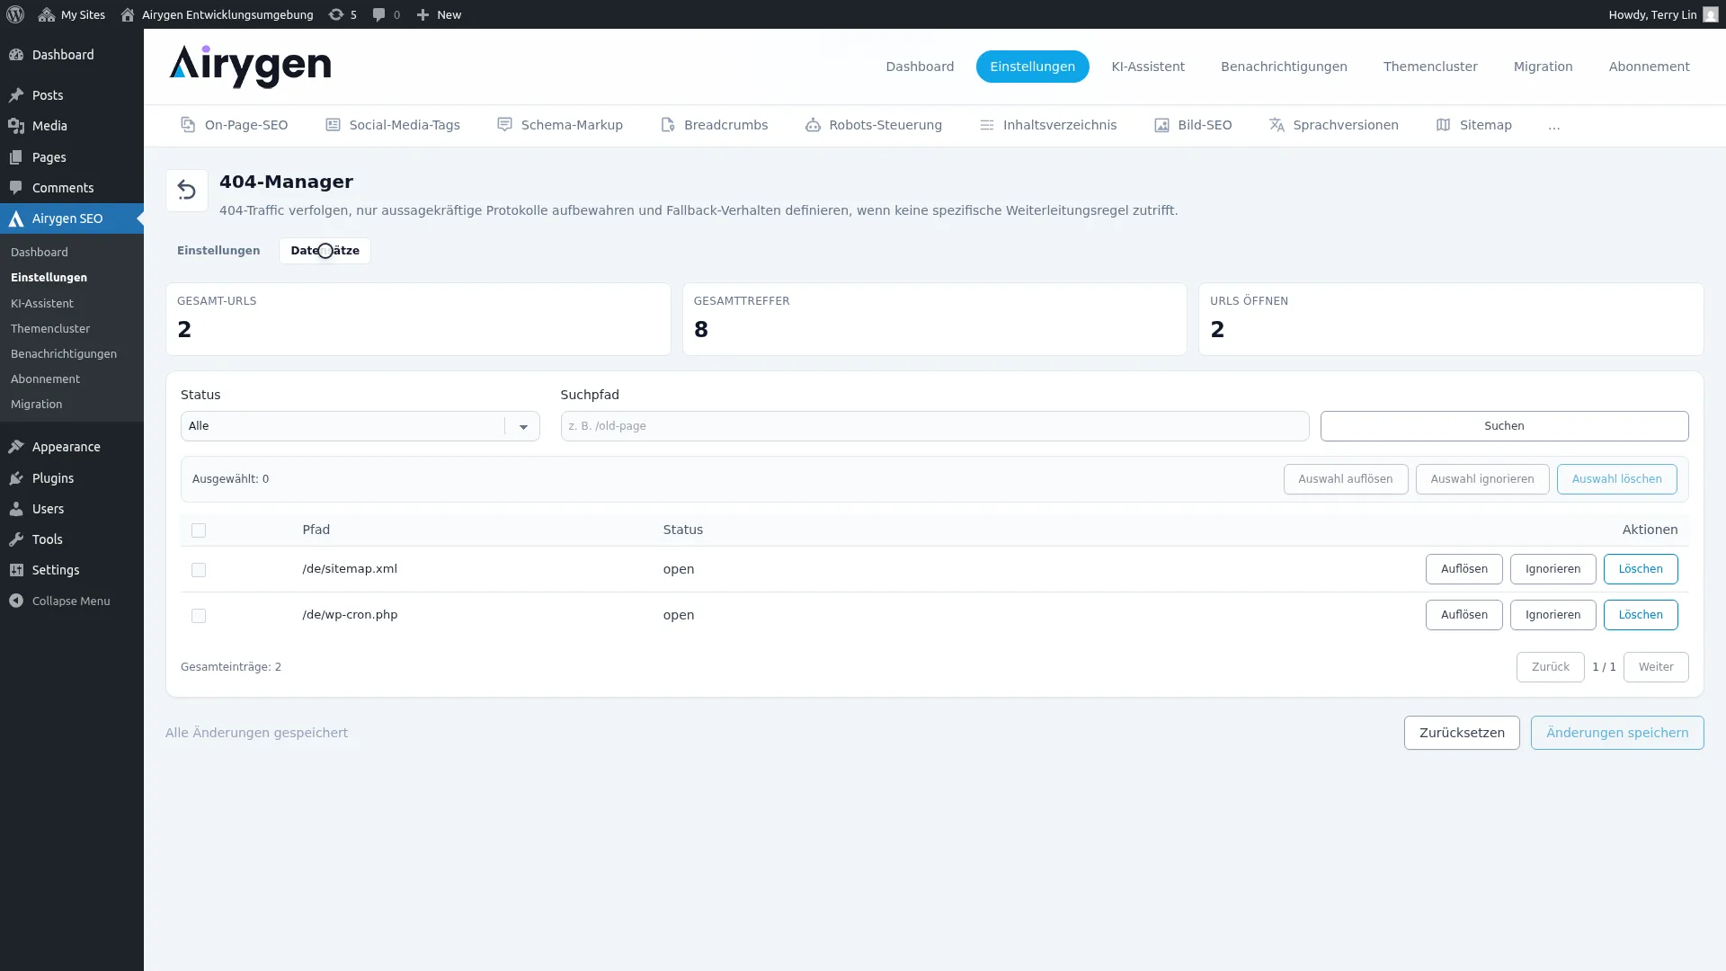
Task: Click the updates icon showing 5
Action: coord(336,14)
